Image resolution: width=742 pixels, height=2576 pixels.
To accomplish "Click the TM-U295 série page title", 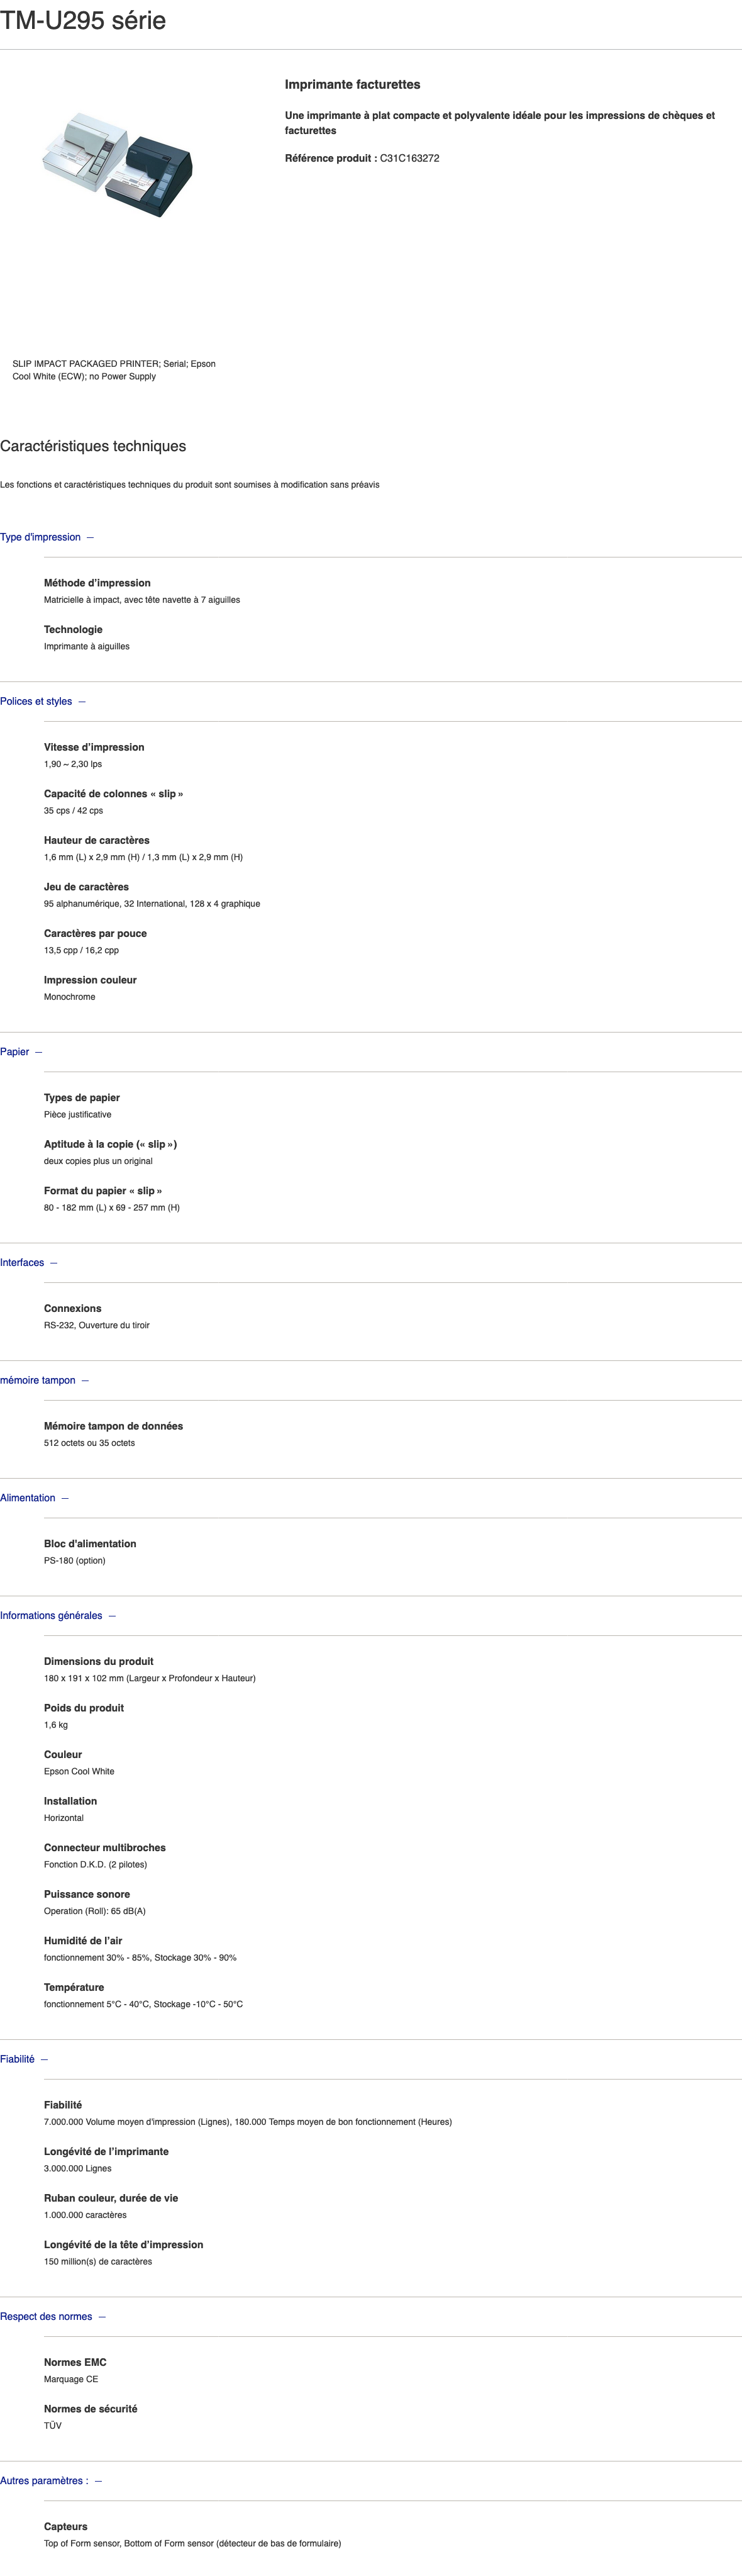I will [83, 20].
